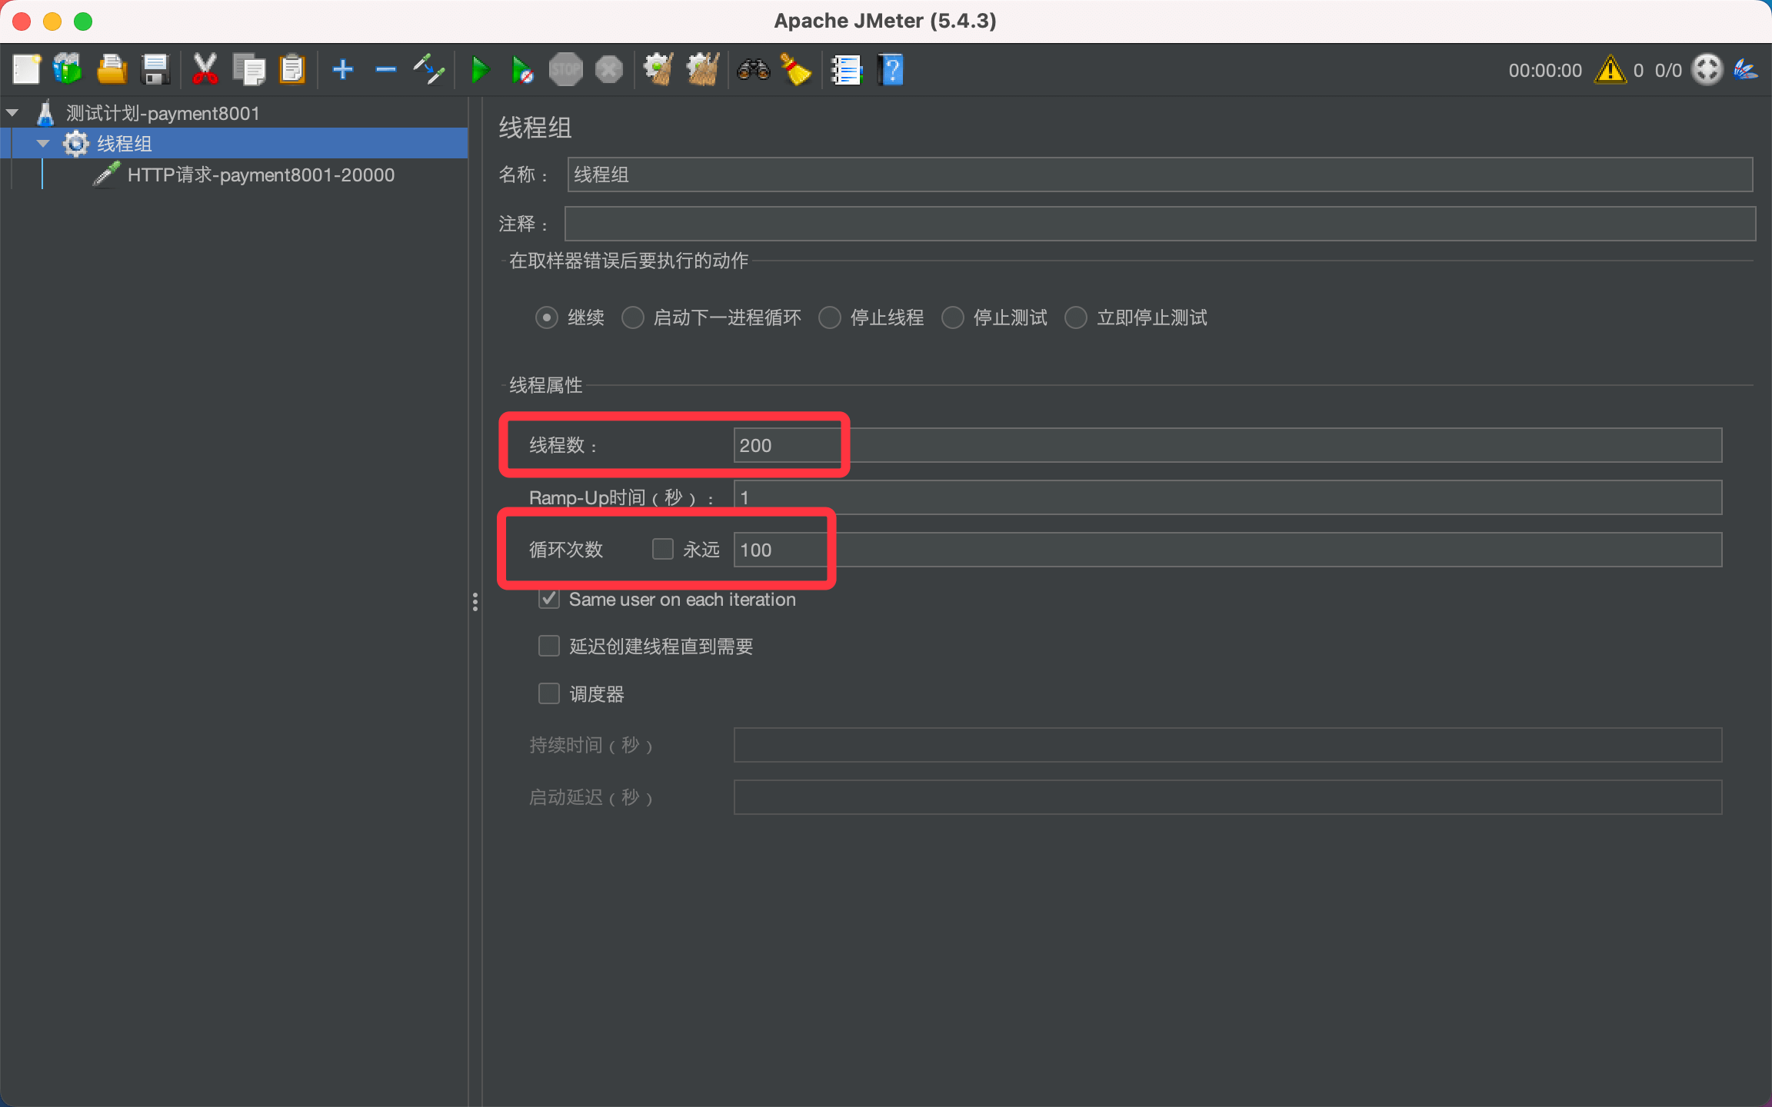Collapse the 测试计划-payment8001 tree node
This screenshot has width=1772, height=1107.
12,113
